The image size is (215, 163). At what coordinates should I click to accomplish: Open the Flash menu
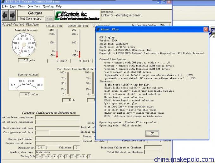click(22, 6)
